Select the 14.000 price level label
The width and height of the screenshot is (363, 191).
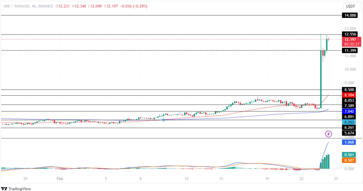350,15
